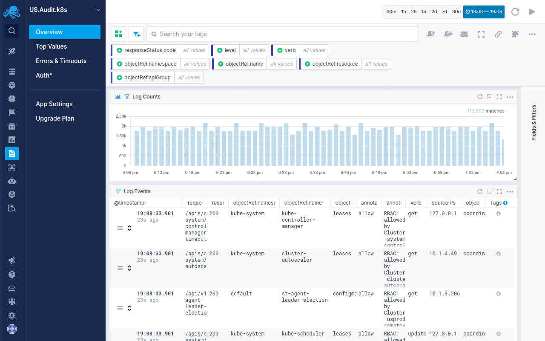The height and width of the screenshot is (341, 545).
Task: Click the add filter funnel button
Action: point(136,34)
